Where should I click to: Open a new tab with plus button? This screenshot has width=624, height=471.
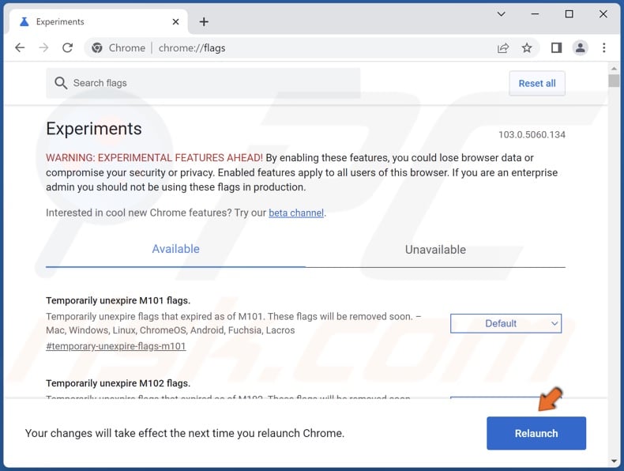coord(204,22)
